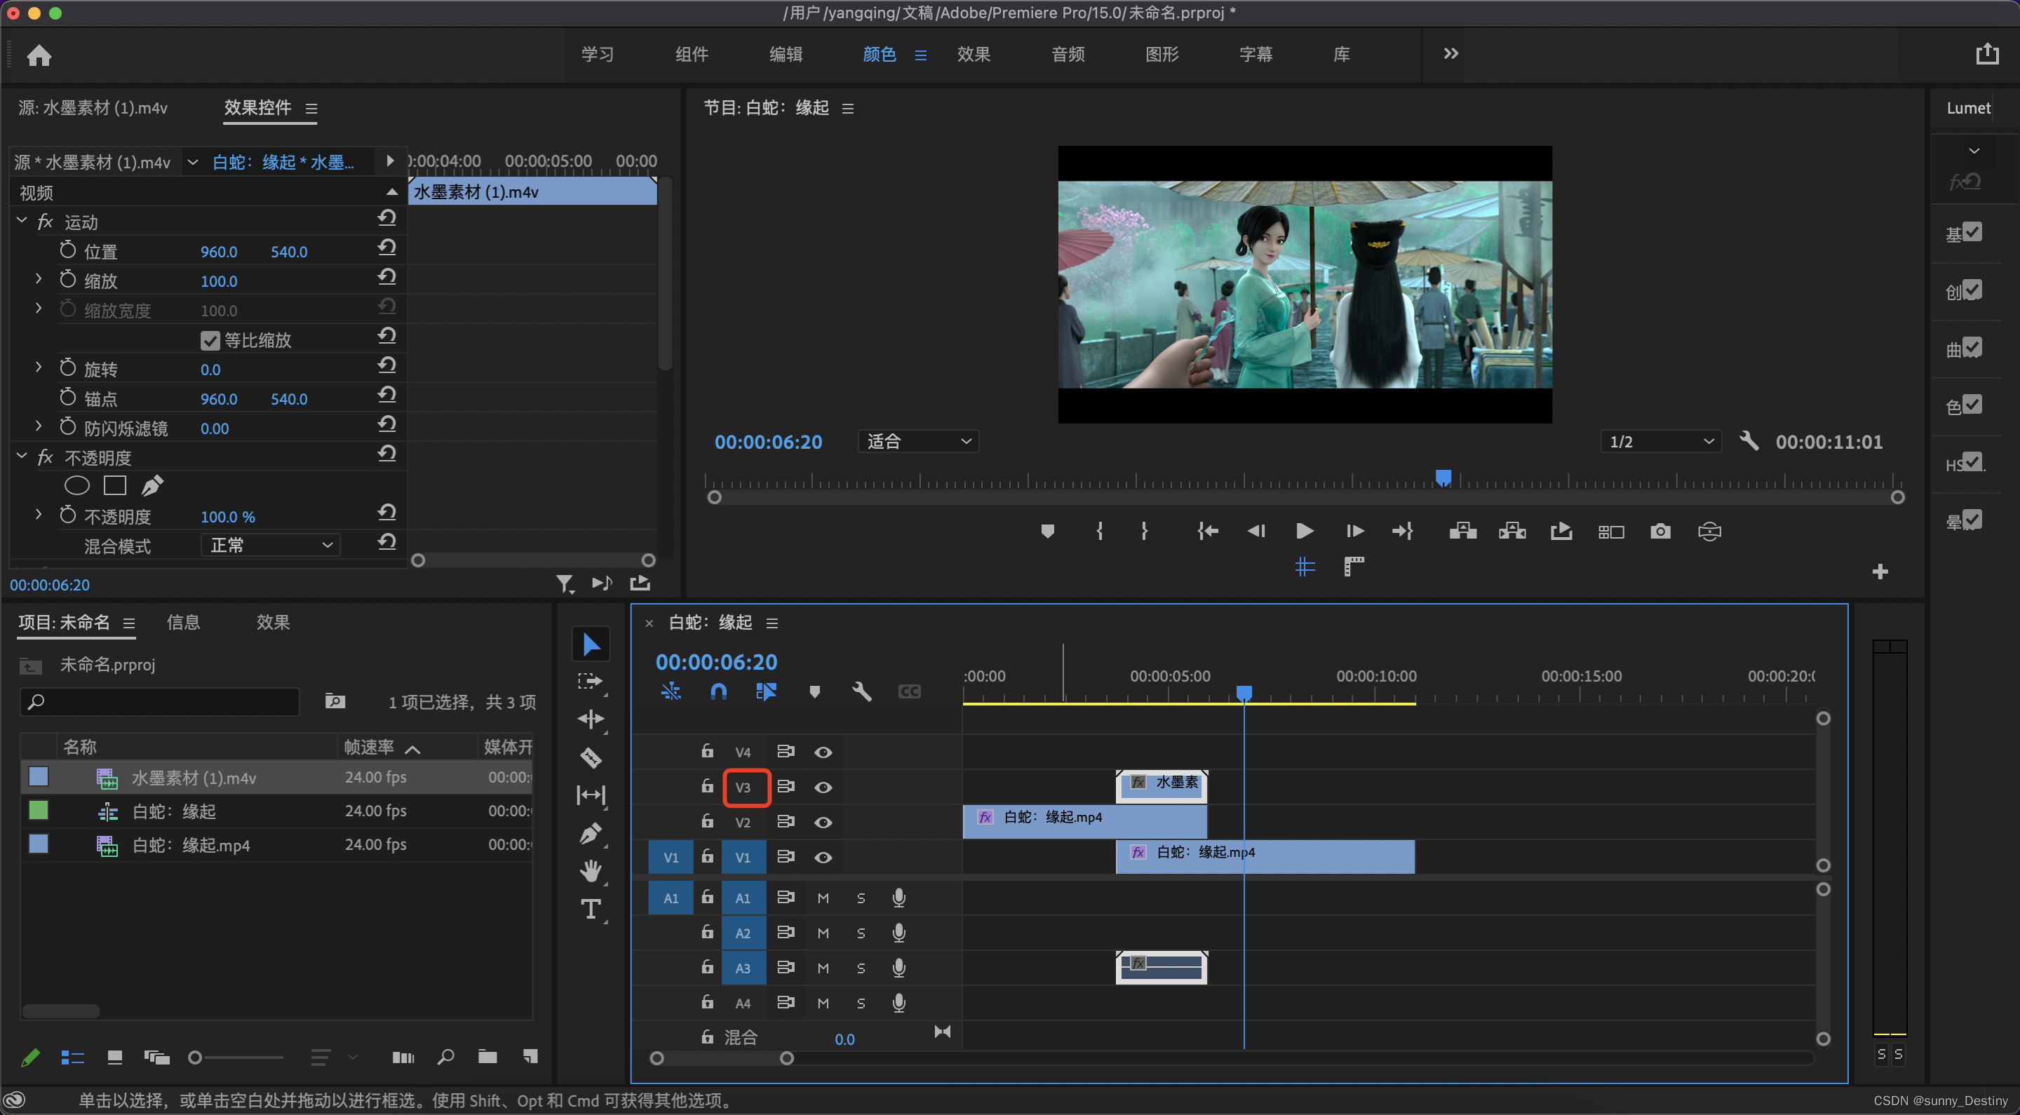The width and height of the screenshot is (2020, 1115).
Task: Open timeline display settings wrench
Action: click(x=861, y=691)
